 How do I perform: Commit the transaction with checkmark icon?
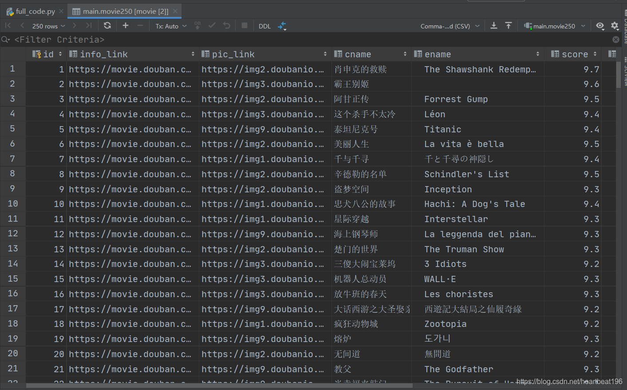[x=212, y=26]
